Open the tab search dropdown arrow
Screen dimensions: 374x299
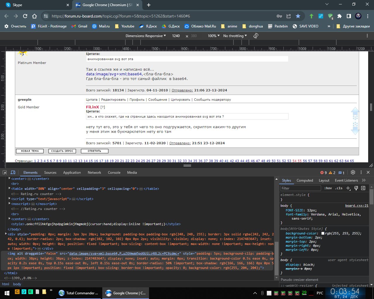327,4
